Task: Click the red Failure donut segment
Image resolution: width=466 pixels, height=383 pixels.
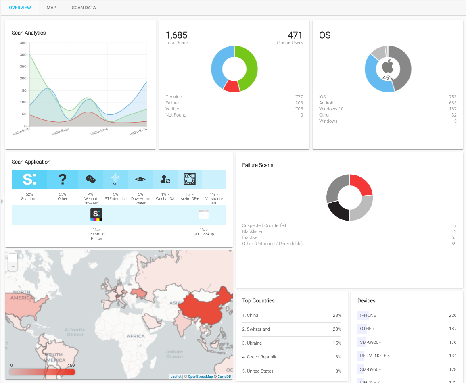Action: click(231, 86)
